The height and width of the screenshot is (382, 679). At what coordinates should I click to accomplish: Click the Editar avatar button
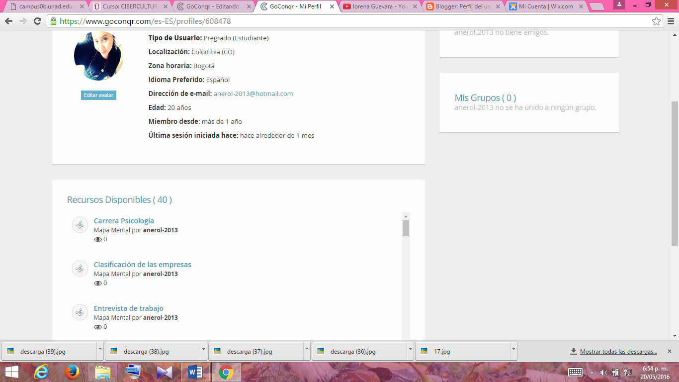[x=98, y=95]
